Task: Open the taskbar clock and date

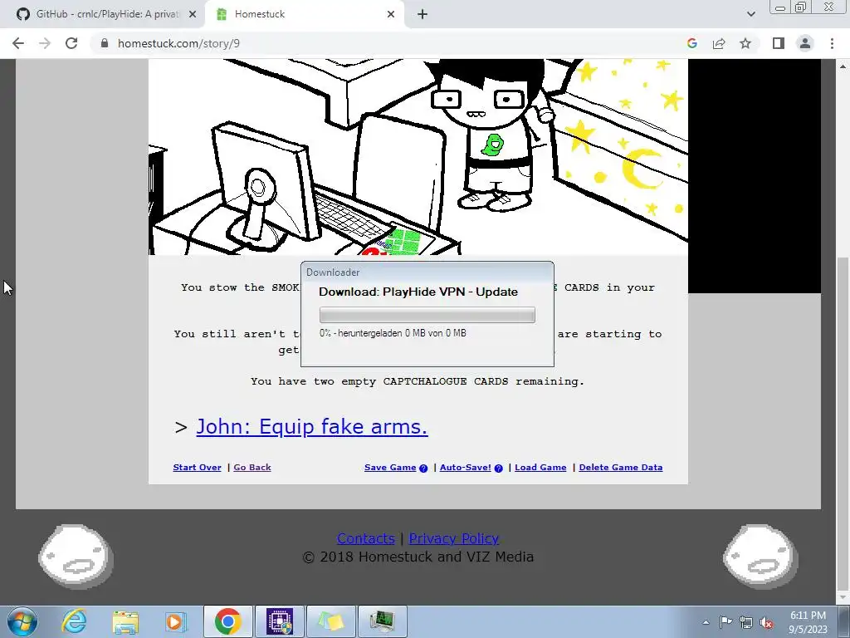Action: pyautogui.click(x=808, y=622)
